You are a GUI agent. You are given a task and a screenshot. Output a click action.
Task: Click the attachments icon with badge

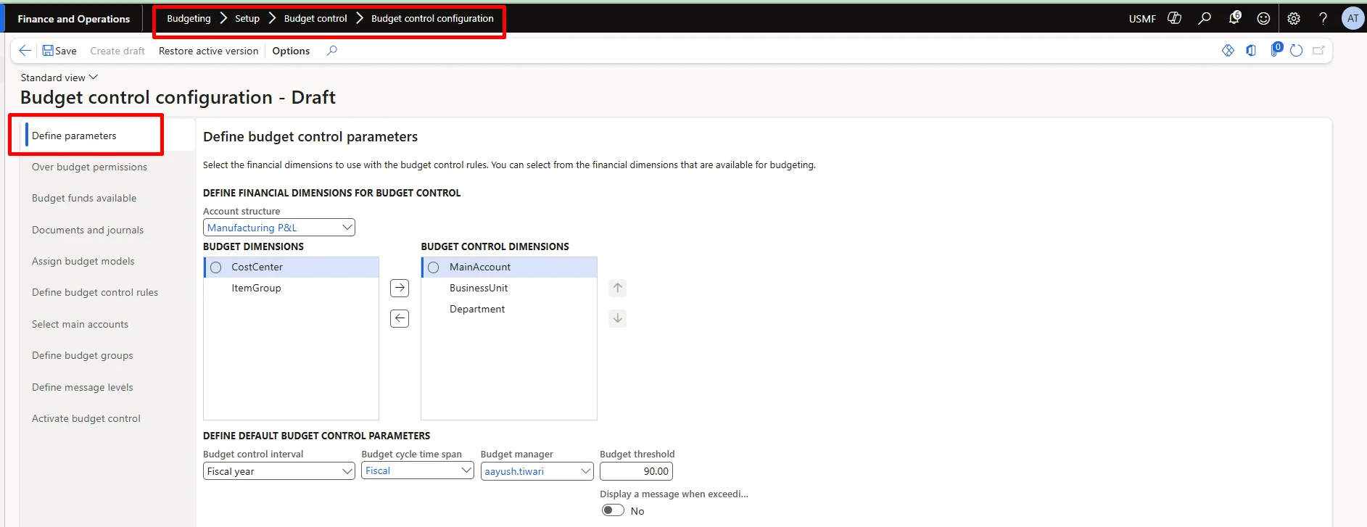tap(1276, 49)
